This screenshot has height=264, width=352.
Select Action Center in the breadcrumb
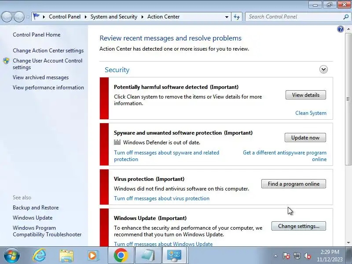(163, 17)
